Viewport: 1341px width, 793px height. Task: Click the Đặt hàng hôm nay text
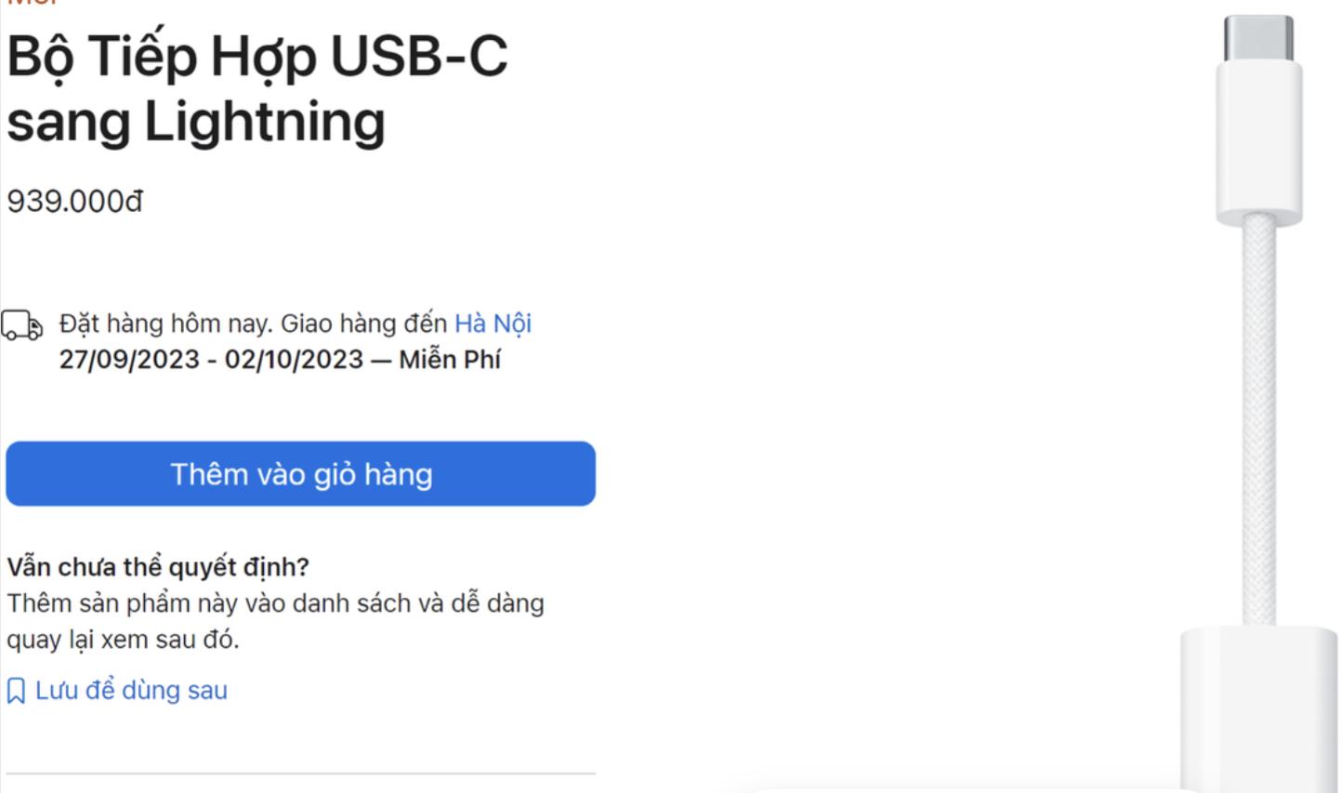pyautogui.click(x=165, y=324)
